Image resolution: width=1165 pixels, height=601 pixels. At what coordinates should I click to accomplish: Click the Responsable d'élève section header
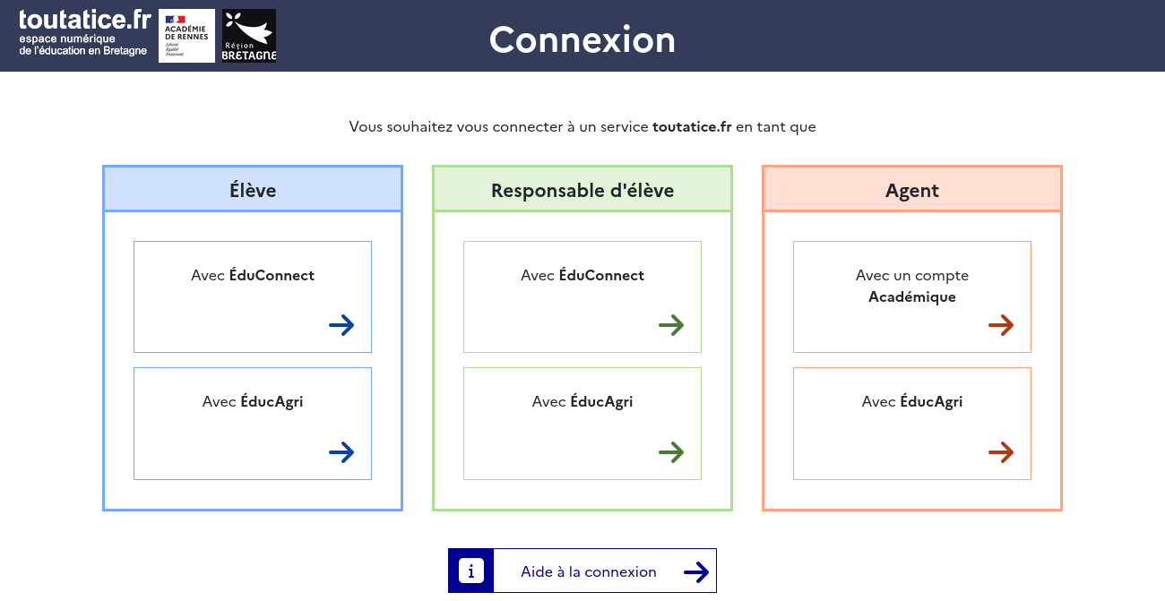click(x=582, y=190)
